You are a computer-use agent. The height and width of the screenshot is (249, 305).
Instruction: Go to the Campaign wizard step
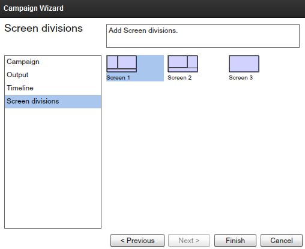coord(53,62)
